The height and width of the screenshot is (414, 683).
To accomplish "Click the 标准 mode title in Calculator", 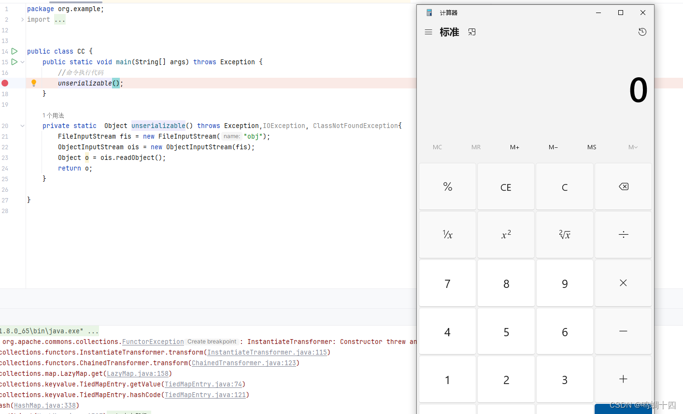I will coord(449,32).
